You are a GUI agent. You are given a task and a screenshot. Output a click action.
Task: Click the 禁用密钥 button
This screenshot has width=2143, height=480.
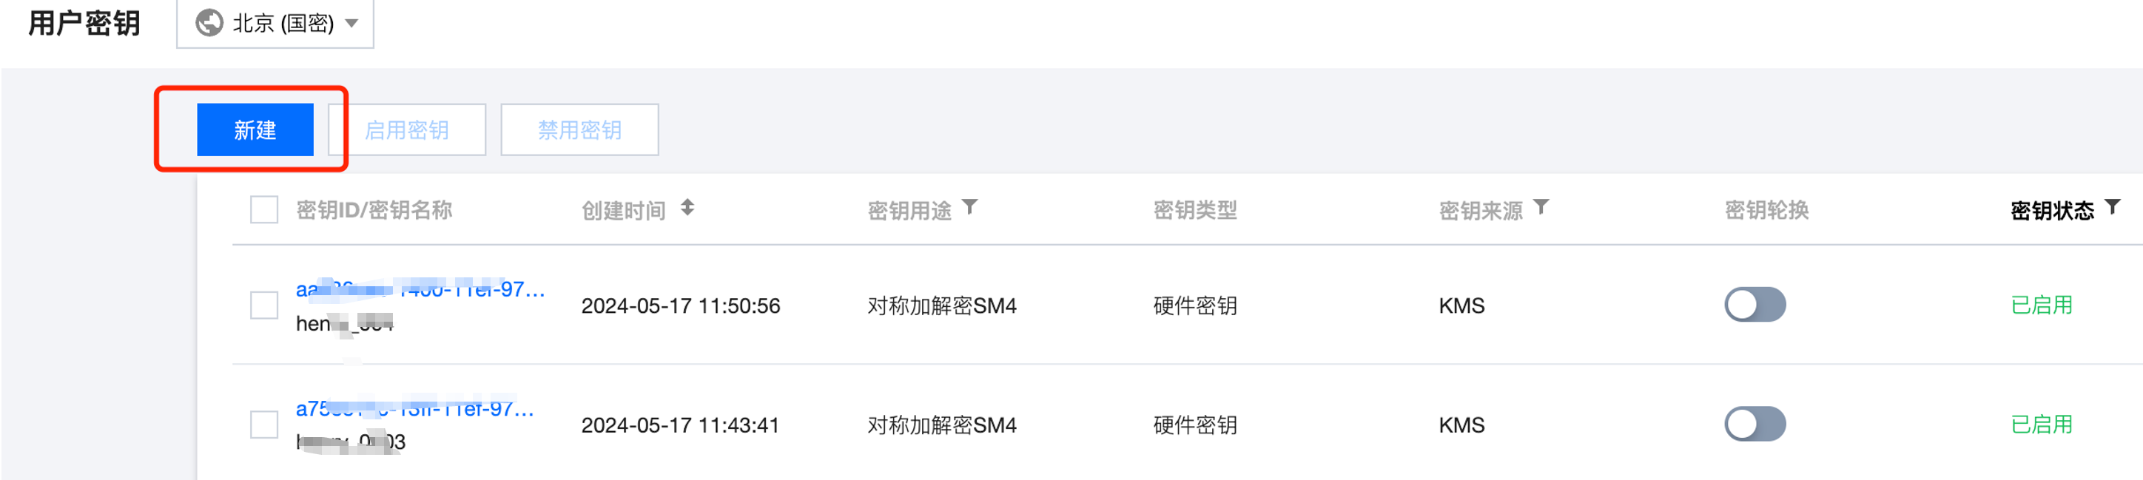point(579,129)
